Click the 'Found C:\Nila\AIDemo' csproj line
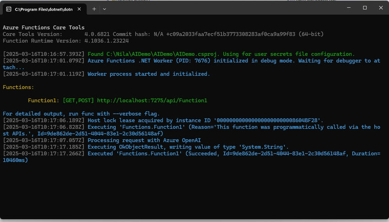This screenshot has width=389, height=222. pyautogui.click(x=221, y=54)
